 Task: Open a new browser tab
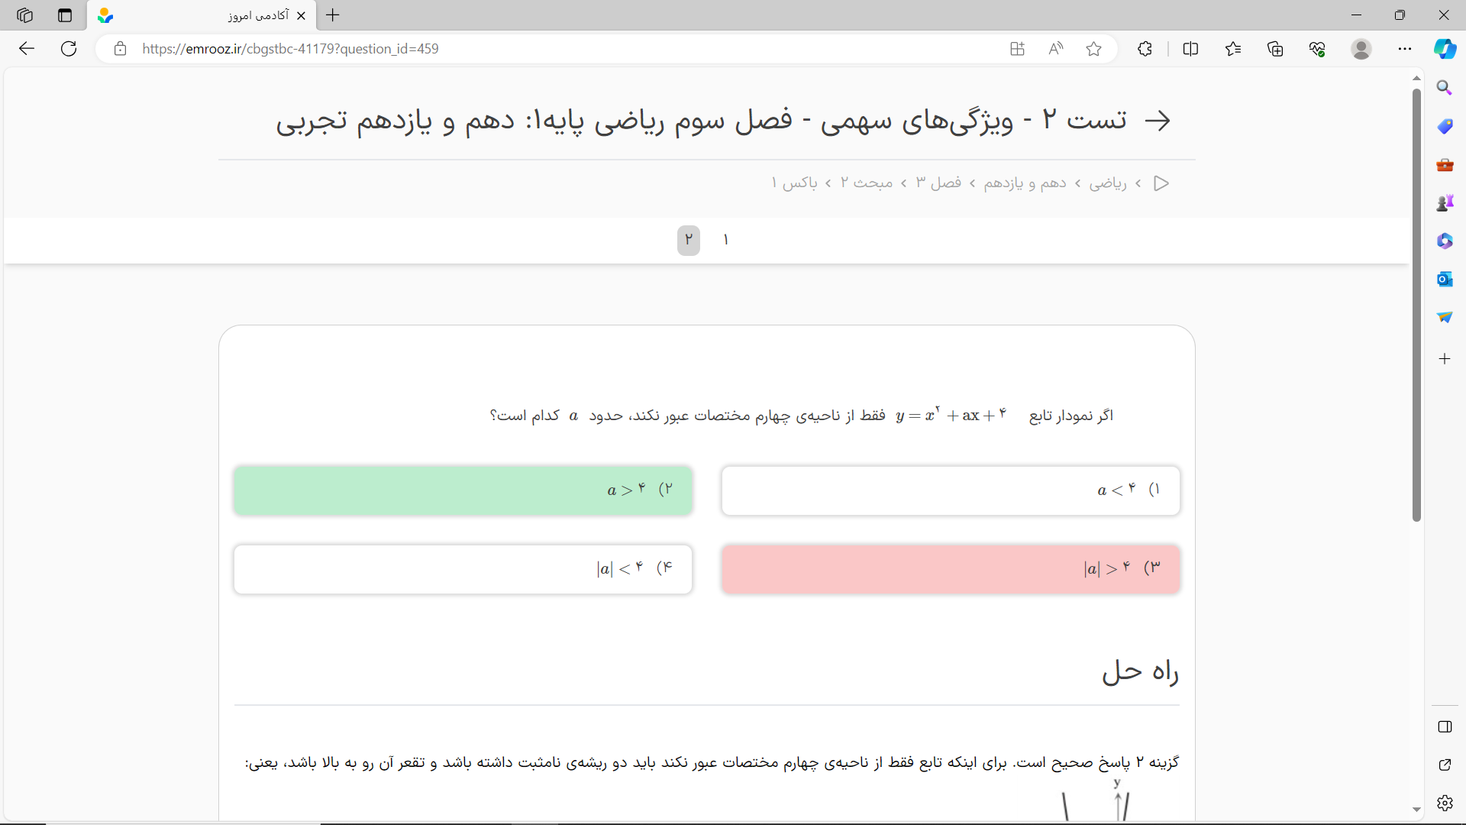coord(333,15)
